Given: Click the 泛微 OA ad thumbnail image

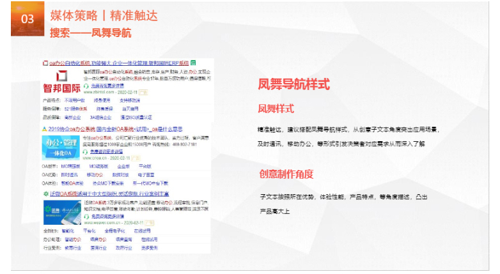Looking at the screenshot, I should 61,211.
